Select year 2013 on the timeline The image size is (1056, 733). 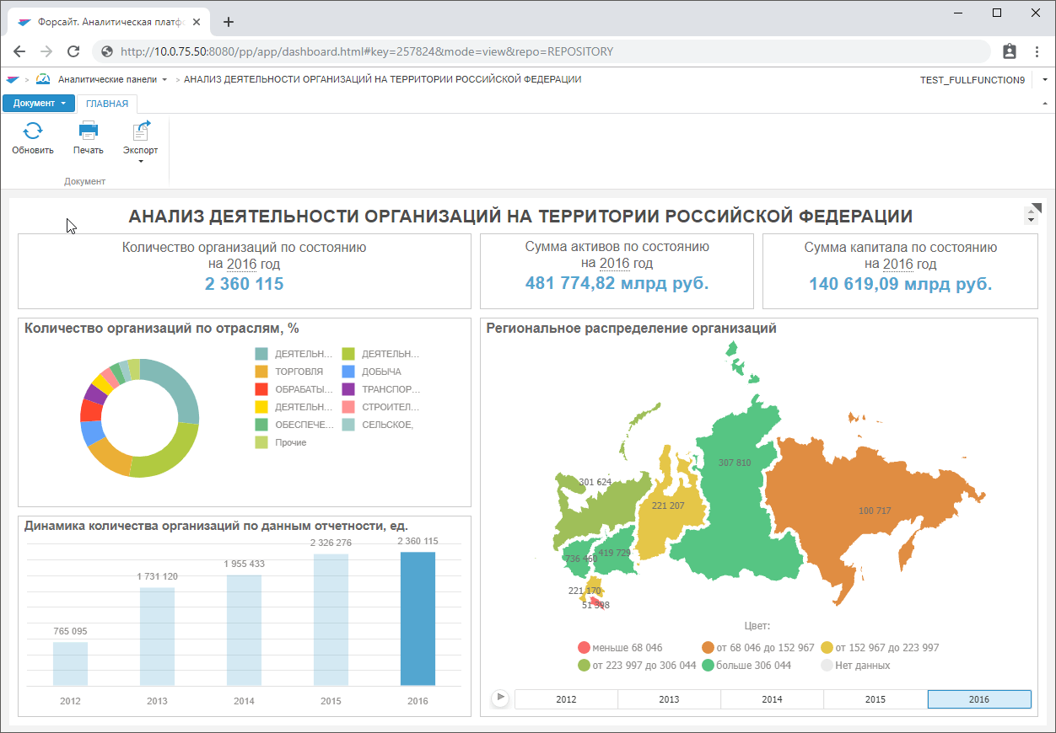coord(669,699)
